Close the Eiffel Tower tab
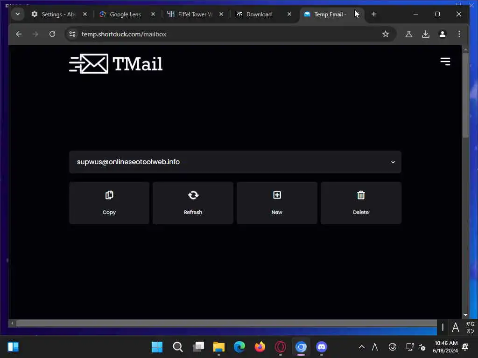The image size is (478, 358). (221, 14)
